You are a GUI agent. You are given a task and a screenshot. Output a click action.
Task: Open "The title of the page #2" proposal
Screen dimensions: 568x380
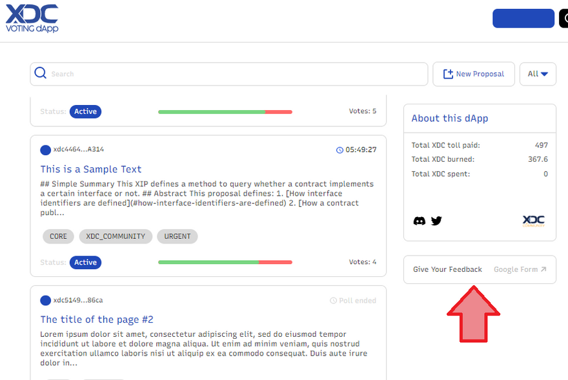(97, 319)
